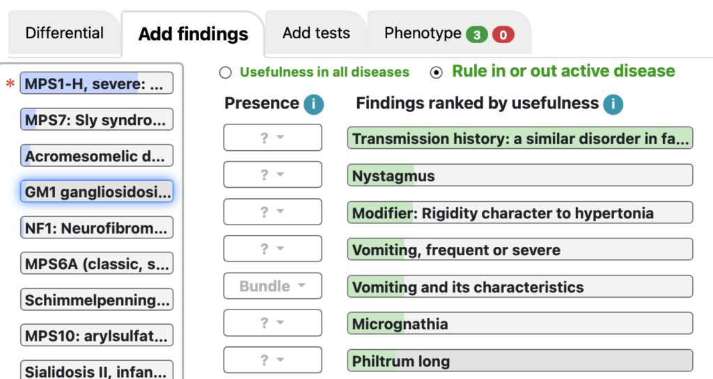Click the red asterisk beside MPS1-H
Screen dimensions: 713x379
[x=10, y=84]
